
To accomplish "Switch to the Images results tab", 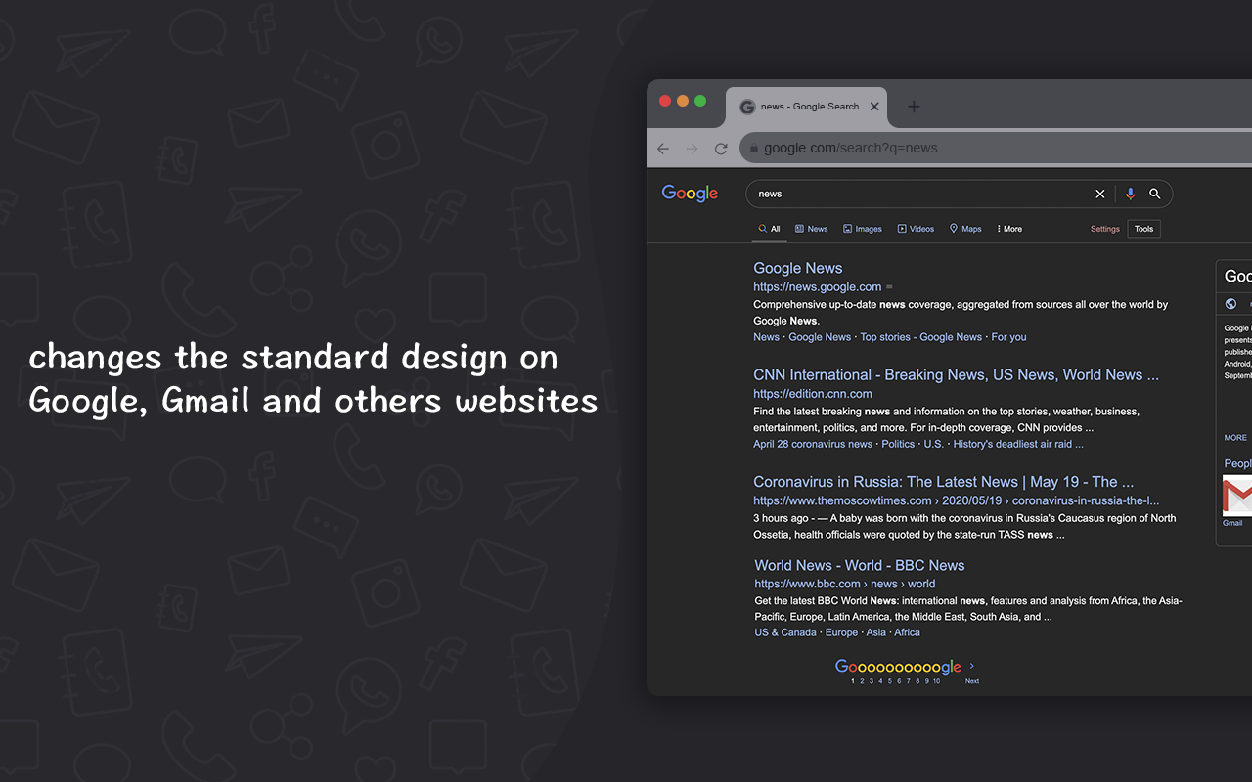I will [x=863, y=229].
